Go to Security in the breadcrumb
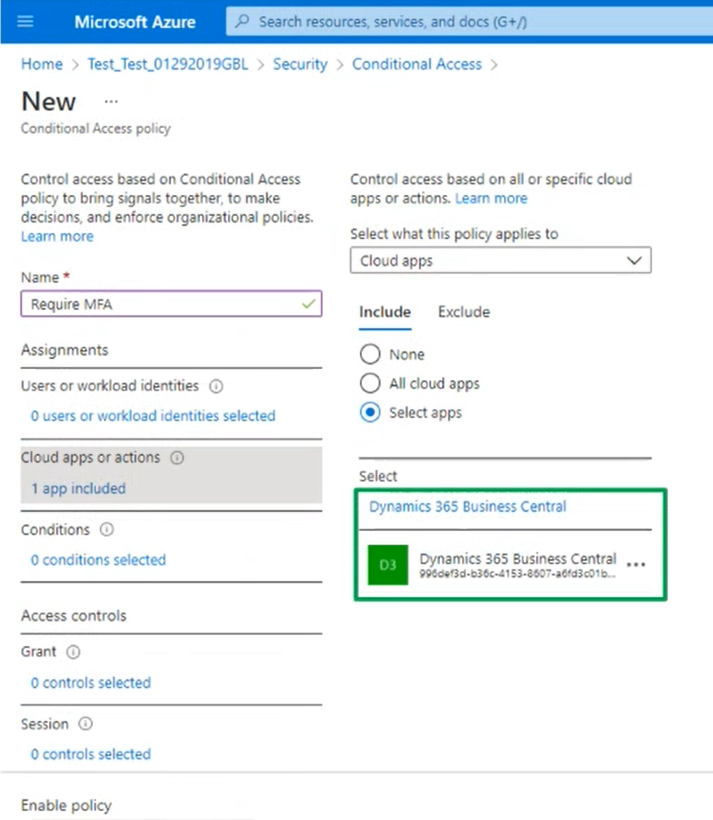 click(x=300, y=64)
